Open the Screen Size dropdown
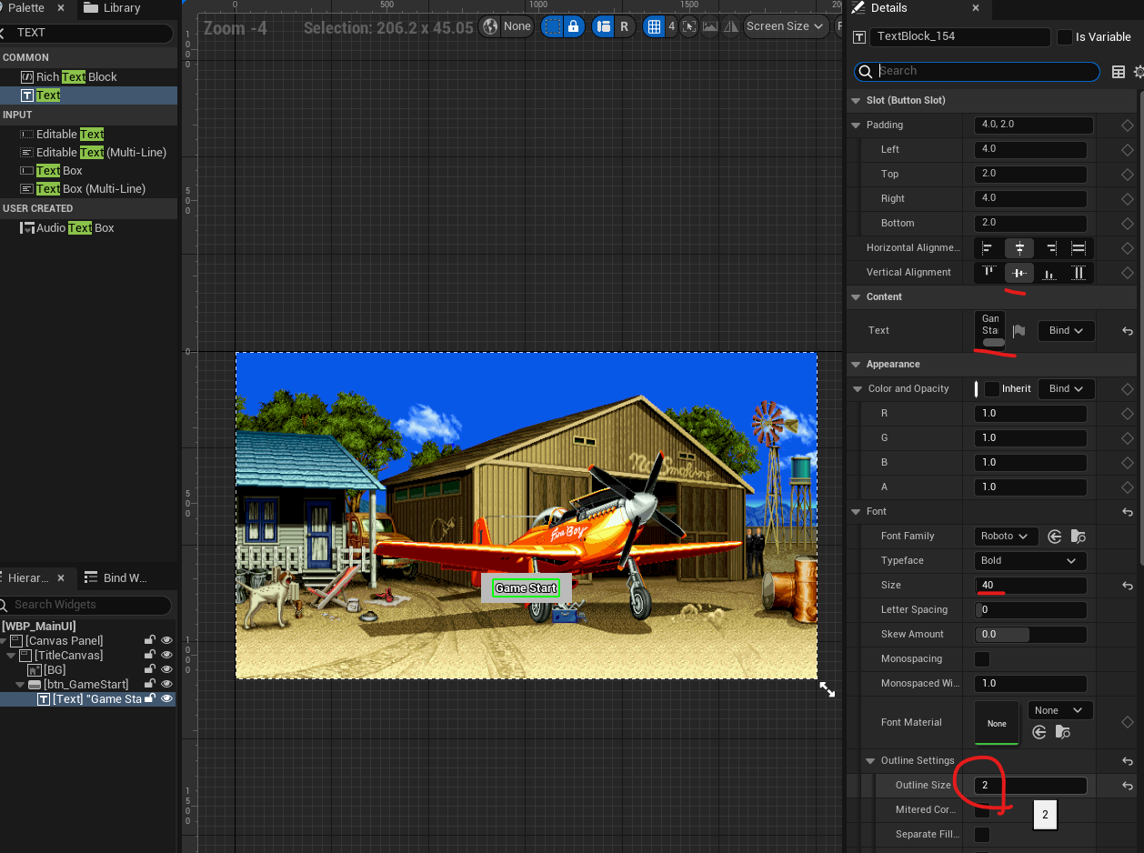The height and width of the screenshot is (853, 1144). (787, 26)
